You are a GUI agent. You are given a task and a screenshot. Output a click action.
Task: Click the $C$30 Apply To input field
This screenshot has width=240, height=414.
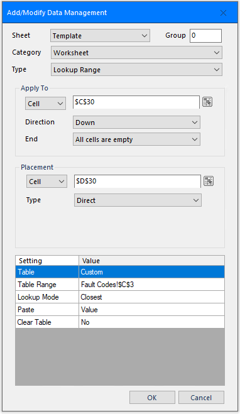coord(136,102)
